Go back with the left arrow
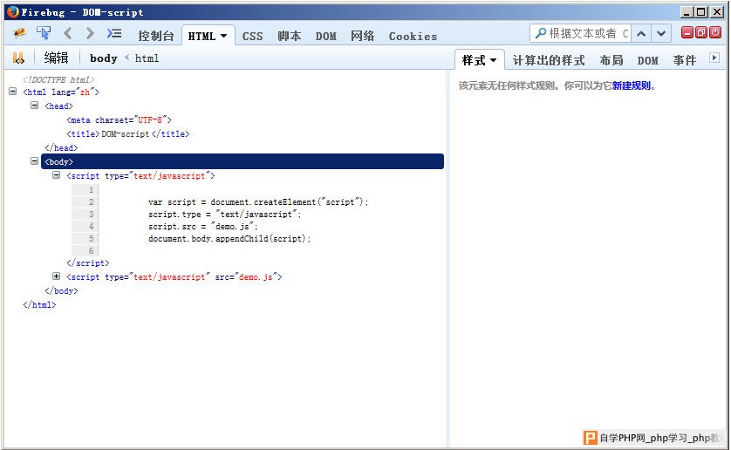The height and width of the screenshot is (450, 731). pos(67,33)
